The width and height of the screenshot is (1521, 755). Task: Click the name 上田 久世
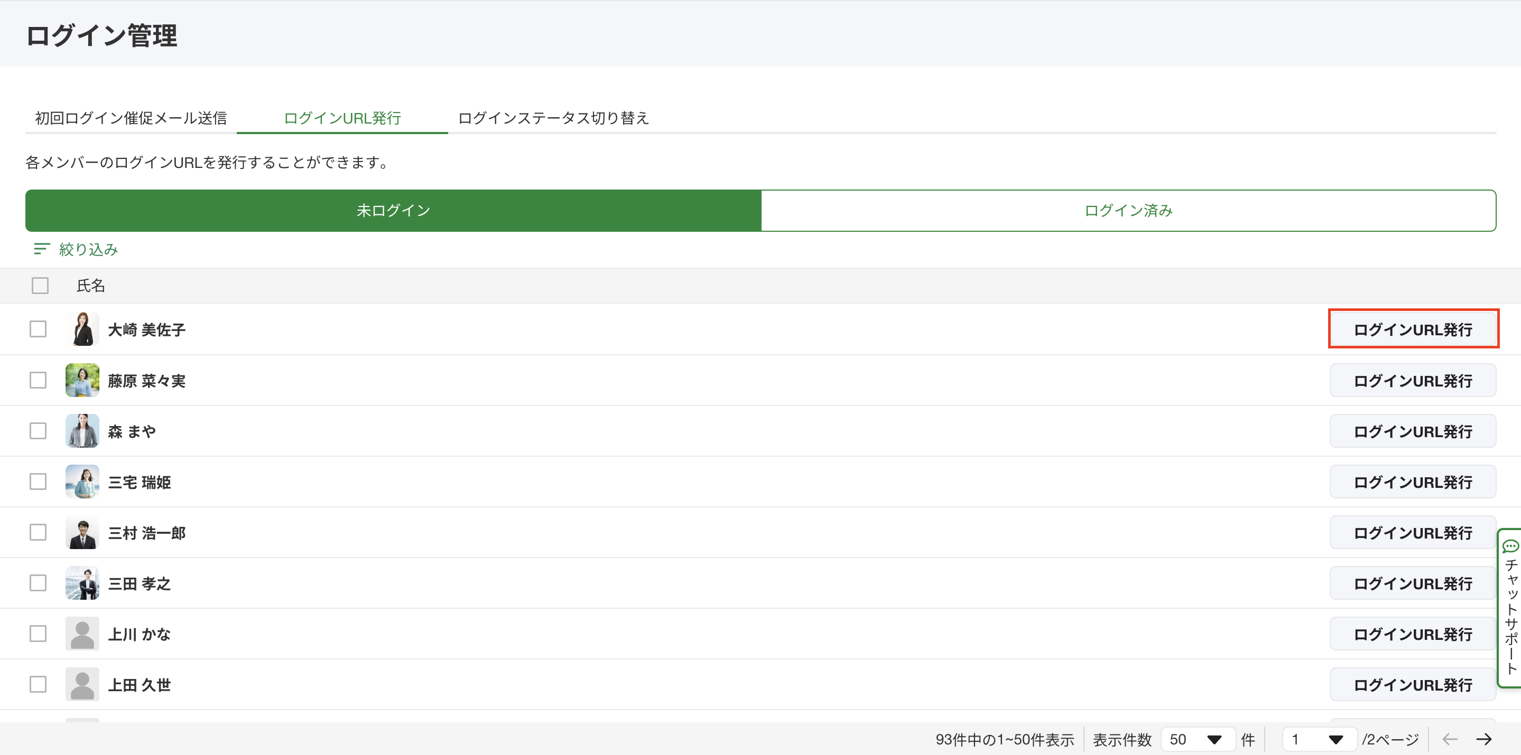140,685
